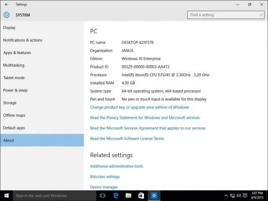This screenshot has height=201, width=268.
Task: Click the back arrow in Settings
Action: click(x=7, y=5)
